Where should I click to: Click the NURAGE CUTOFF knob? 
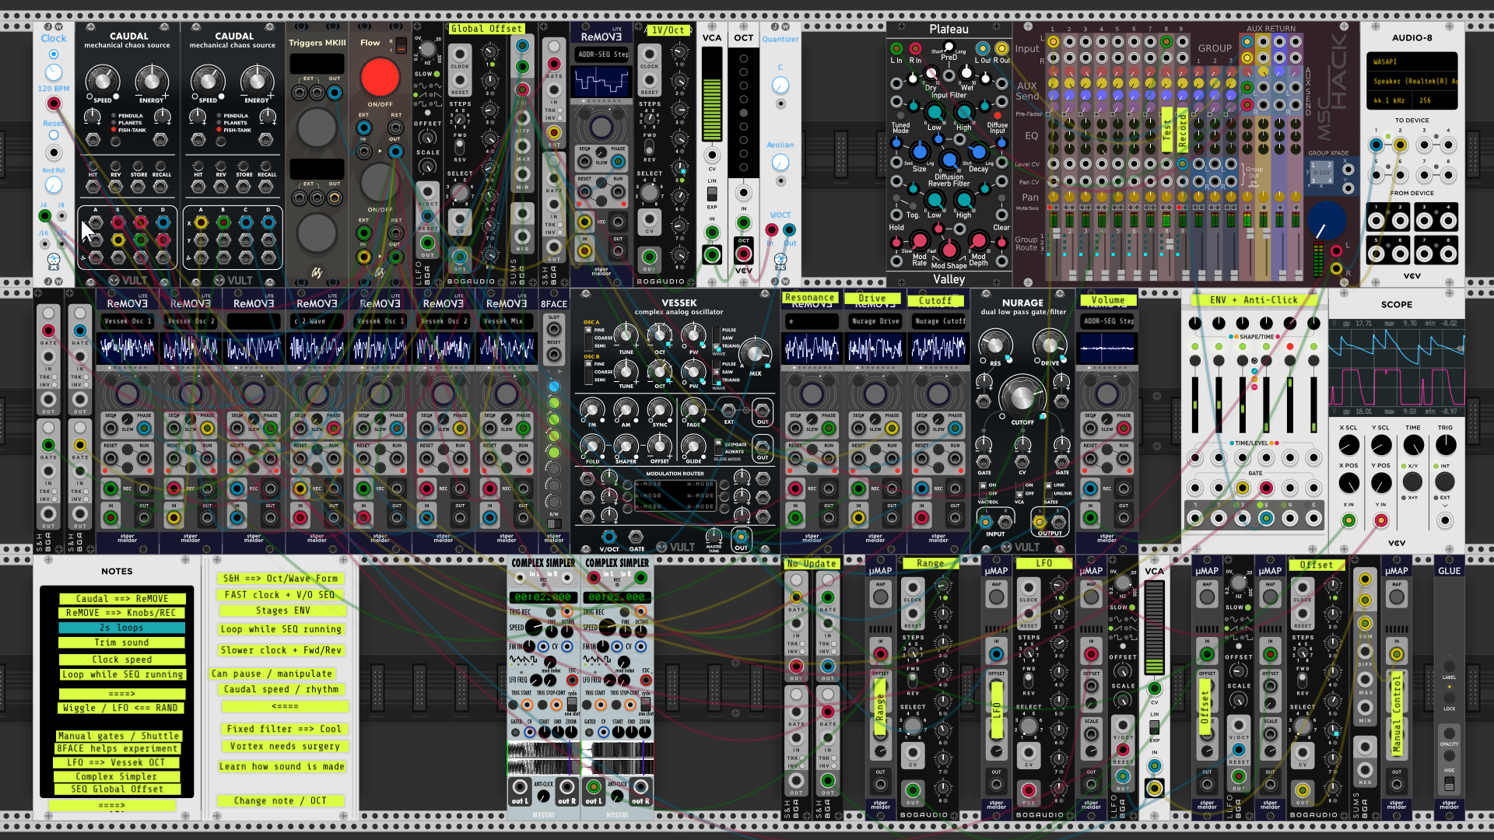(x=1022, y=396)
